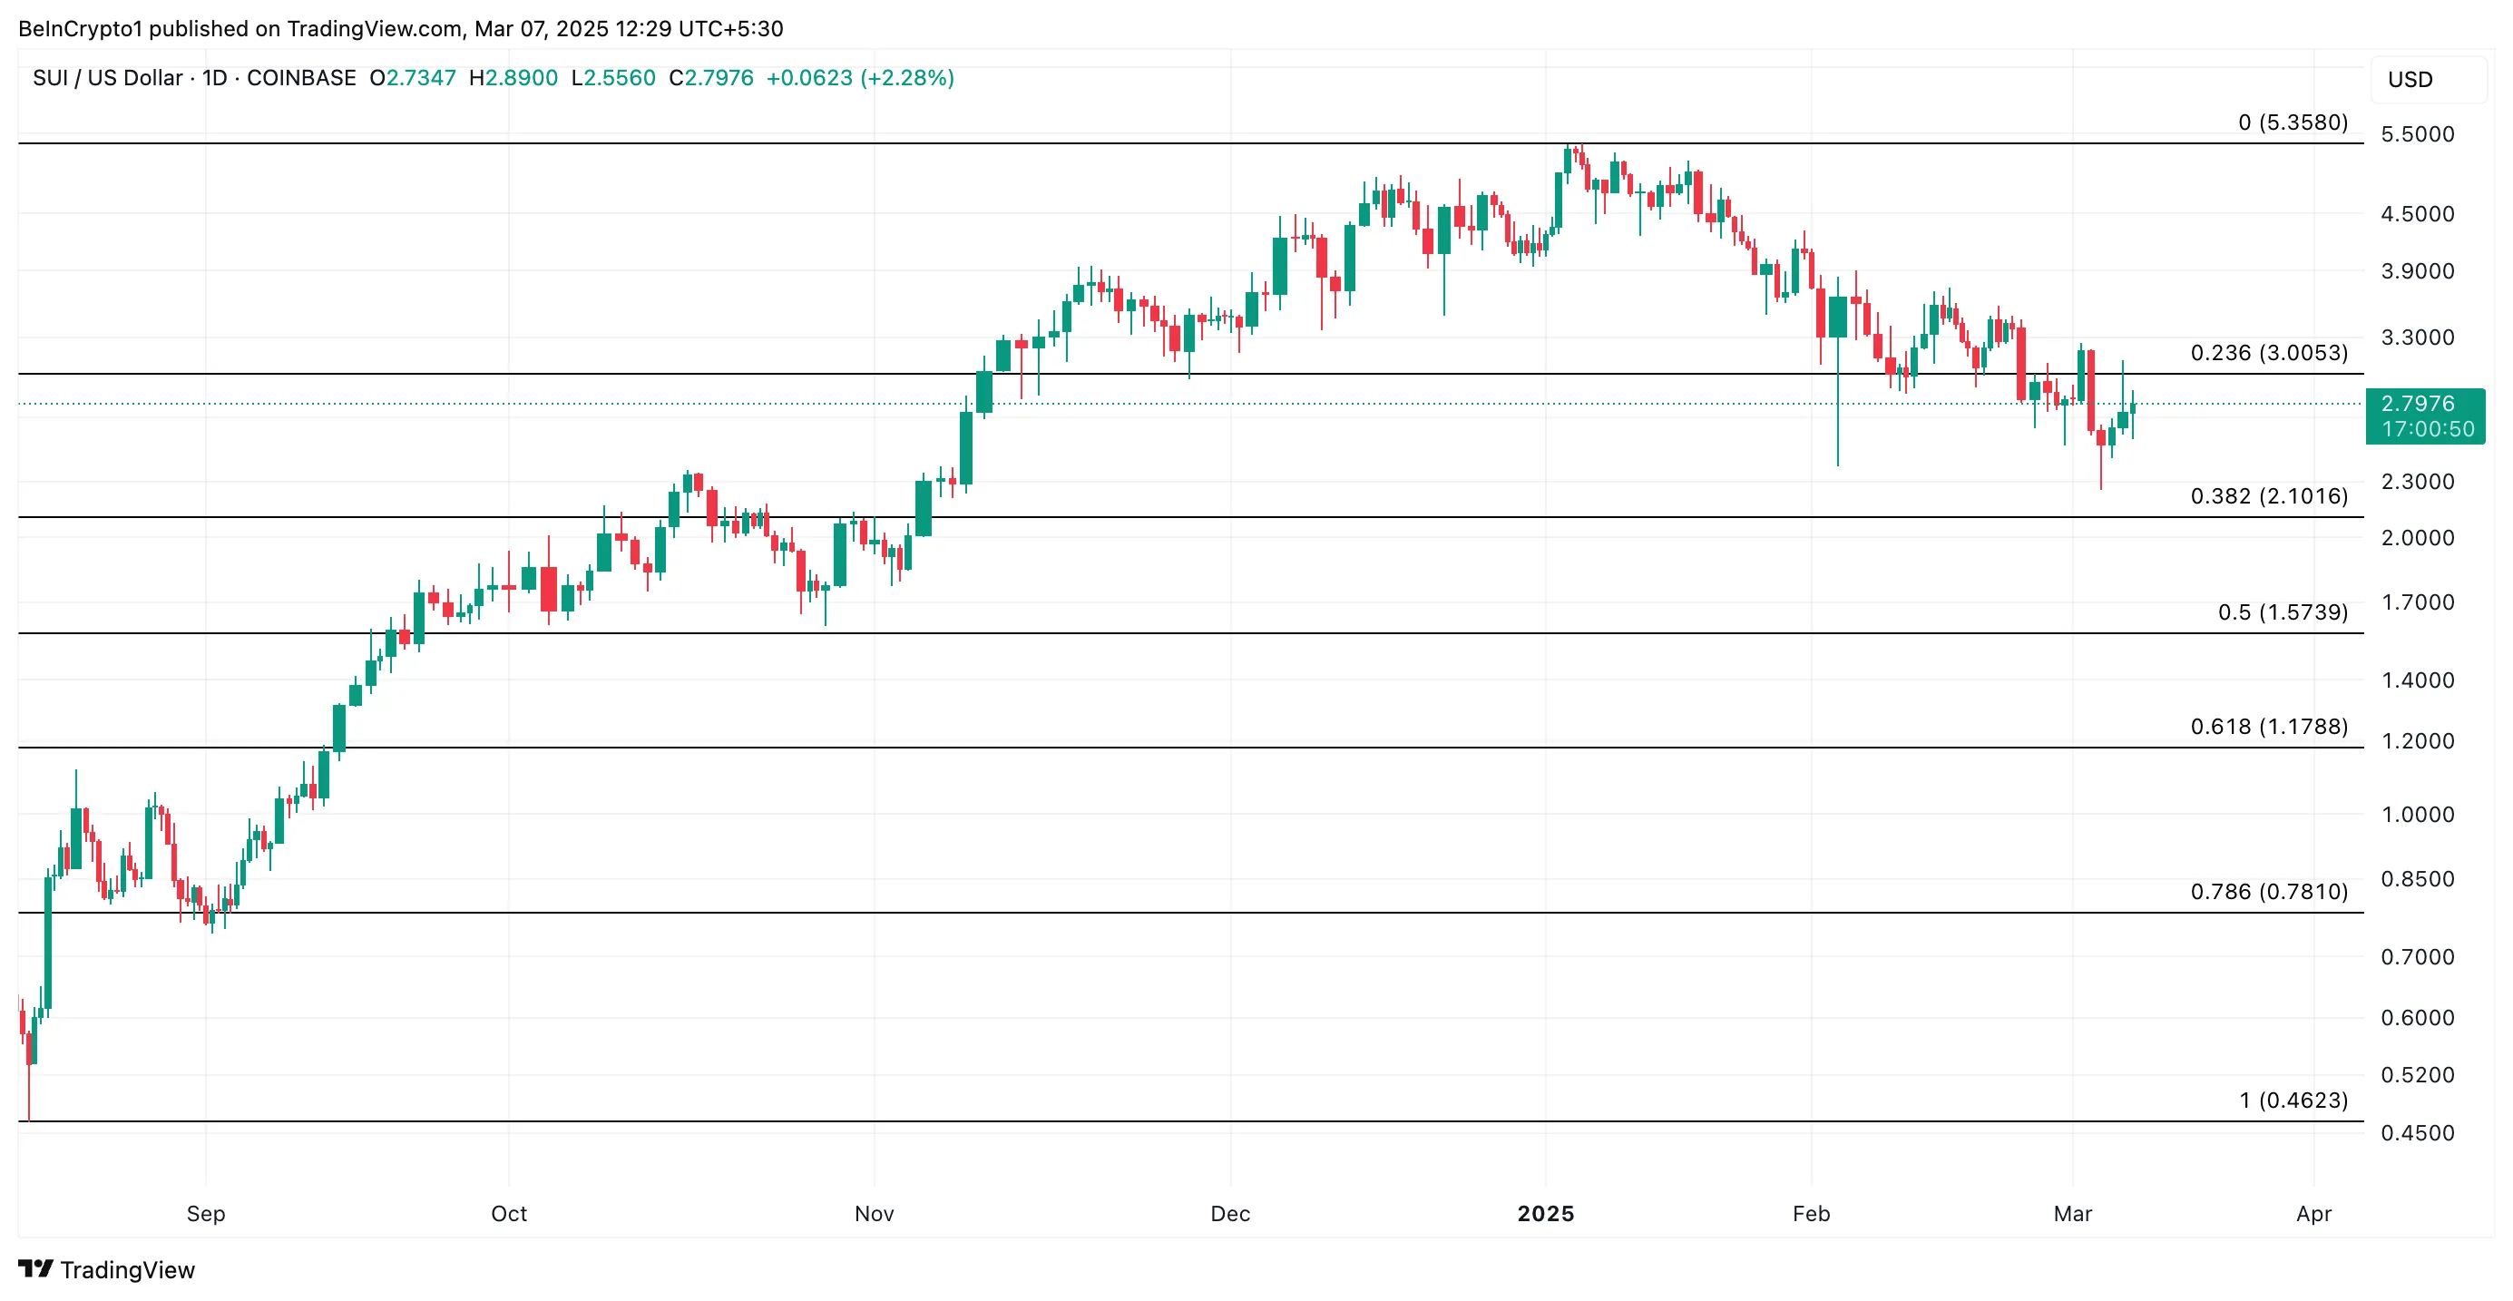Viewport: 2513px width, 1301px height.
Task: Click the BeInCrypto1 published header text
Action: (x=400, y=29)
